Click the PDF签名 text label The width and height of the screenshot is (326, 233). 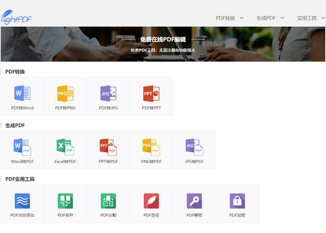pyautogui.click(x=151, y=215)
